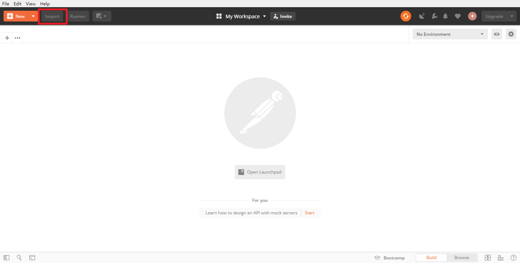Open notifications bell icon
520x263 pixels.
coord(446,16)
